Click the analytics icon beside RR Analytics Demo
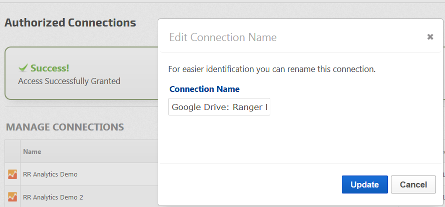This screenshot has height=207, width=445. click(x=13, y=174)
